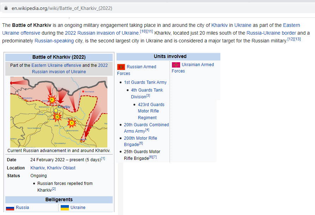Click citation [13] in the intro
This screenshot has width=315, height=215.
pos(297,39)
